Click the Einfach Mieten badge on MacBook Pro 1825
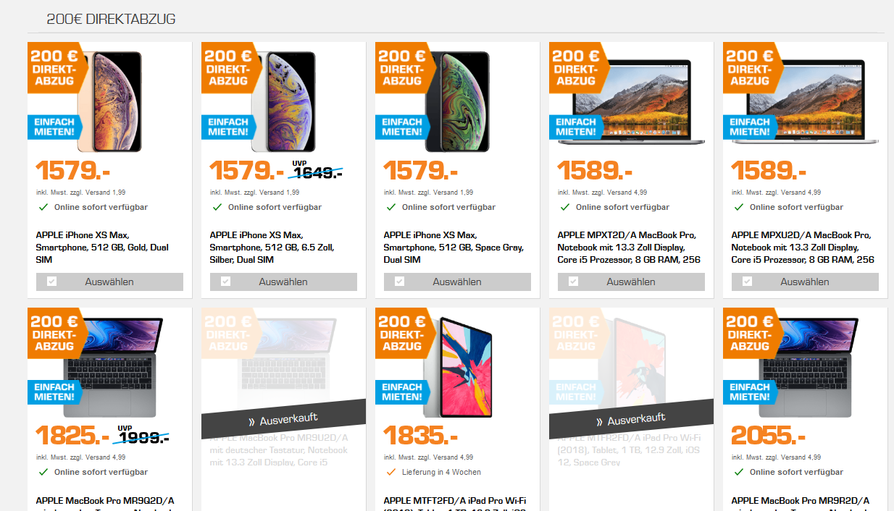 (53, 392)
